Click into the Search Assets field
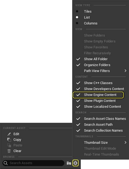Image resolution: width=129 pixels, height=169 pixels. pos(33,163)
